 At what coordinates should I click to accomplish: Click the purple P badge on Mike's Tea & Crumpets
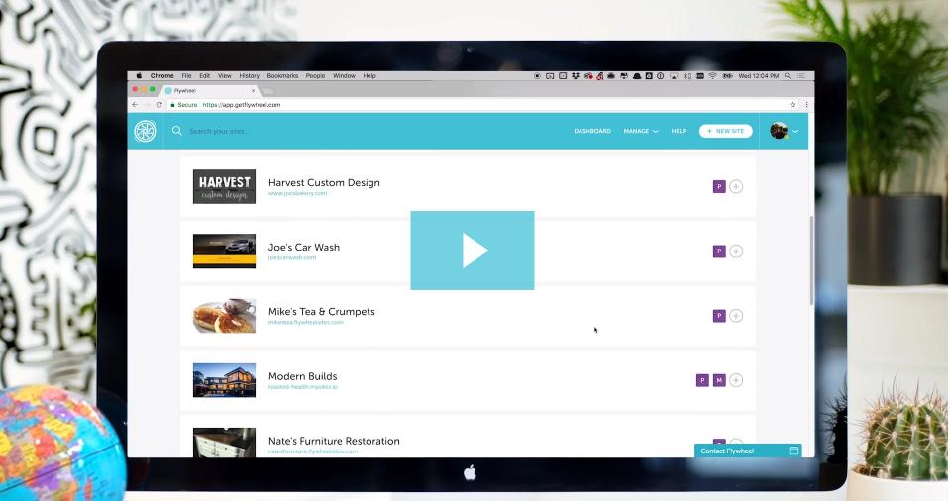point(719,316)
